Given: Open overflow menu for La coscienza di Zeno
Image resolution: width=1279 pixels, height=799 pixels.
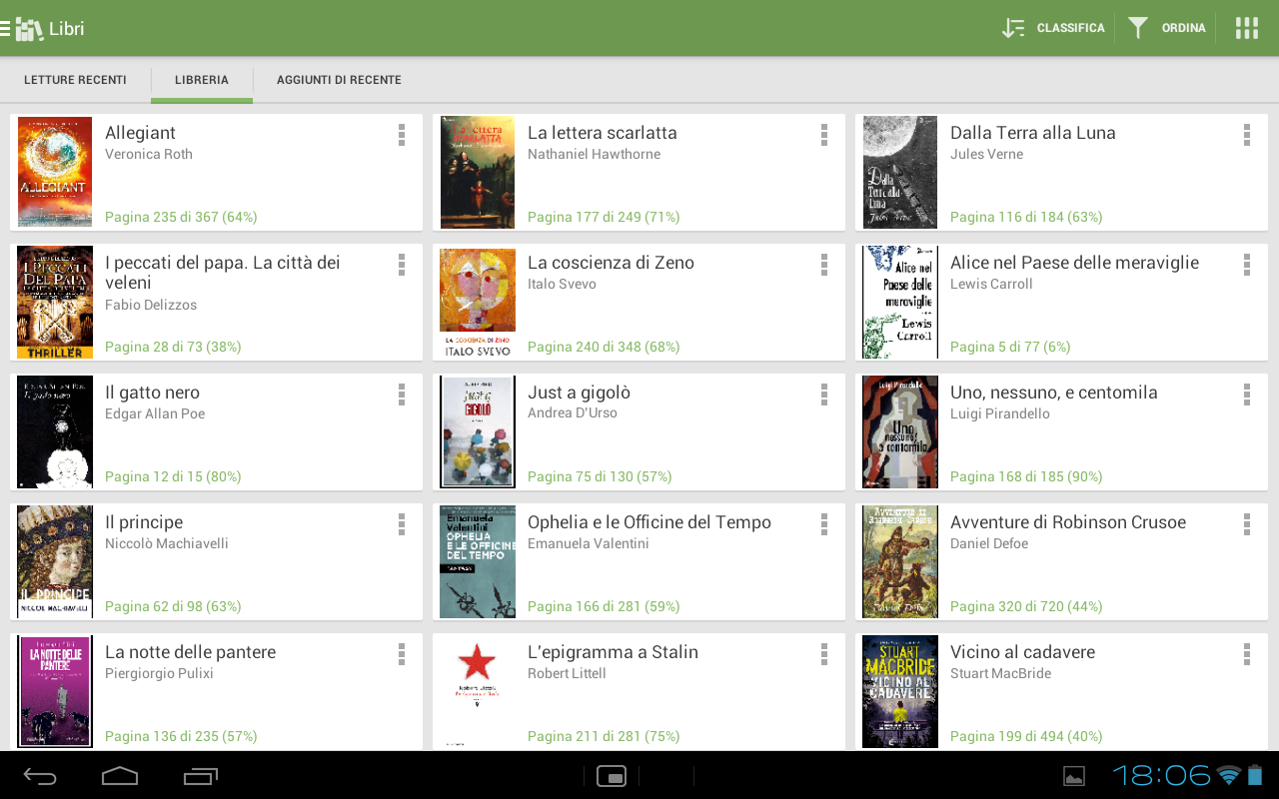Looking at the screenshot, I should click(824, 265).
